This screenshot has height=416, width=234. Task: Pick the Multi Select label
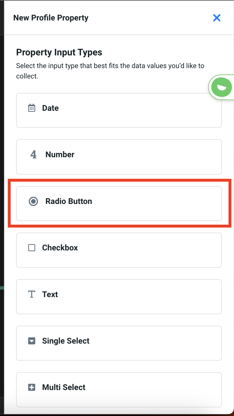click(x=64, y=387)
